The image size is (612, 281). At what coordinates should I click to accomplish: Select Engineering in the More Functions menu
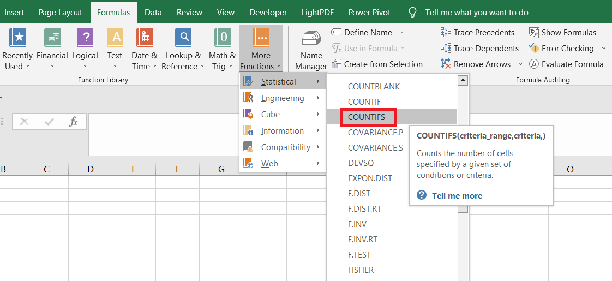[282, 98]
